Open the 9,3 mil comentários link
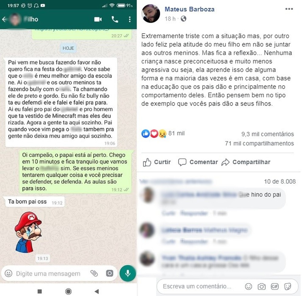The width and height of the screenshot is (304, 296). coord(268,134)
